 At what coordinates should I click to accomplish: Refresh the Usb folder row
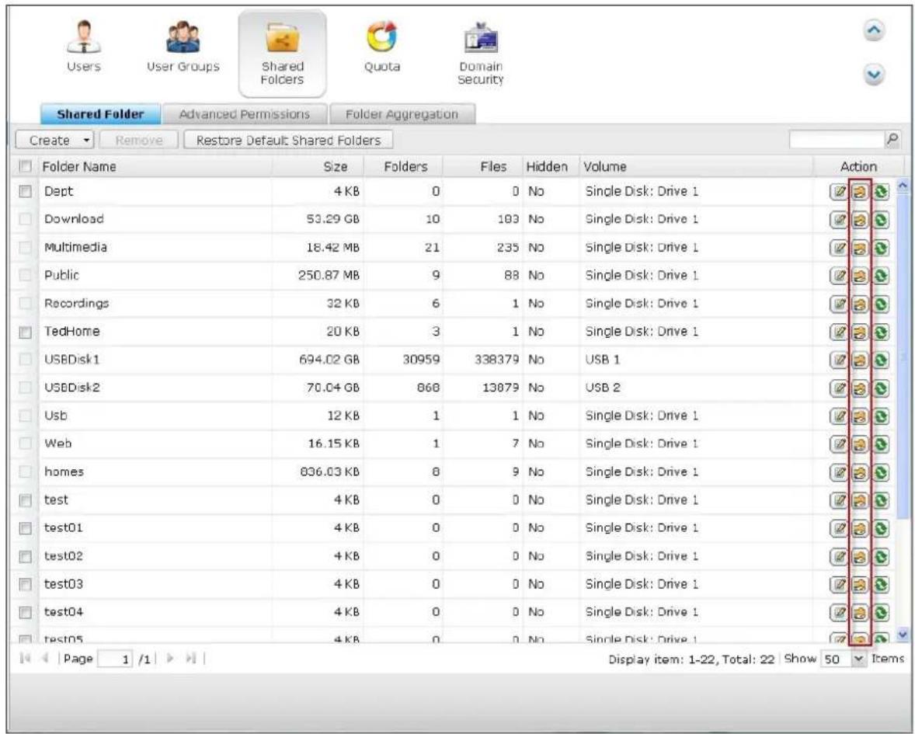881,416
